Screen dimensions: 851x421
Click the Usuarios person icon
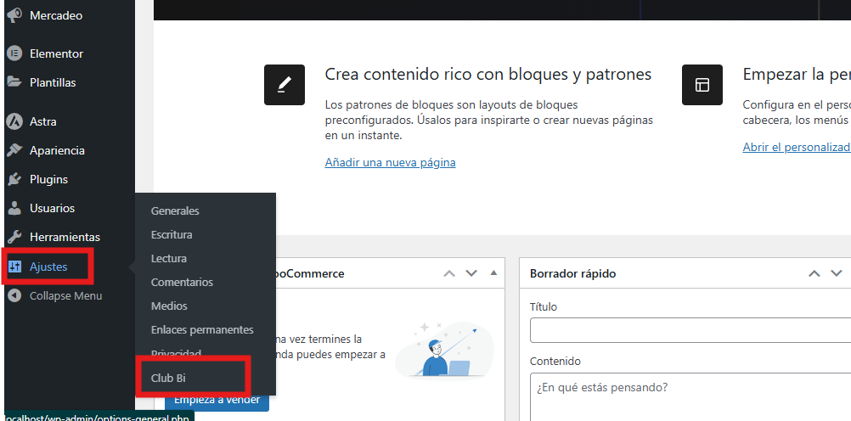(x=14, y=208)
